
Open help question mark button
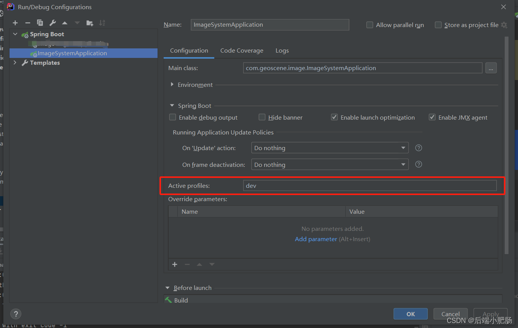tap(16, 314)
